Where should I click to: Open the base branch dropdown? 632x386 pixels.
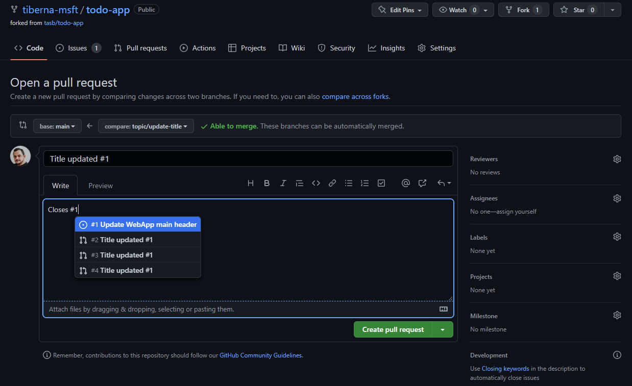57,126
